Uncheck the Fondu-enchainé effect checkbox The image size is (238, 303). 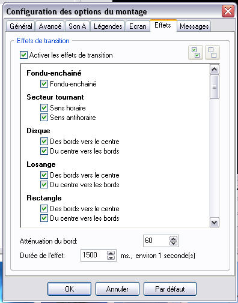44,83
